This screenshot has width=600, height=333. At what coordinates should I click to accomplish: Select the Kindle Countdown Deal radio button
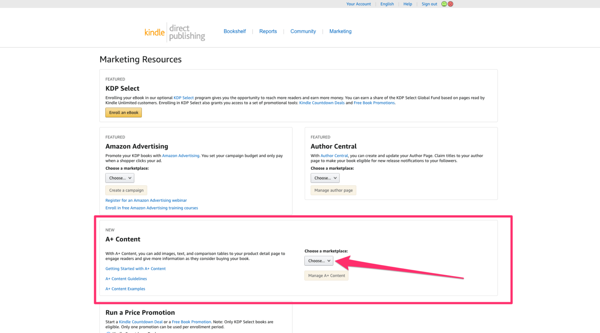108,332
